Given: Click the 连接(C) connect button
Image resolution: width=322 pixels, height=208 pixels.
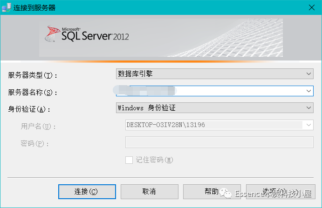Looking at the screenshot, I should pos(87,192).
